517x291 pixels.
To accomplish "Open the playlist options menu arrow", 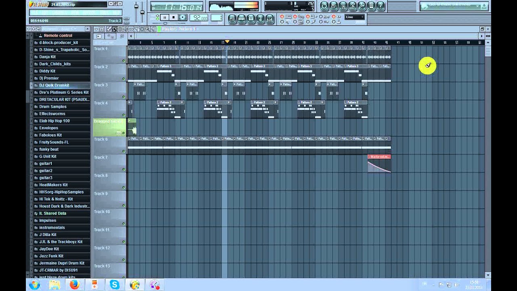I will [x=96, y=29].
